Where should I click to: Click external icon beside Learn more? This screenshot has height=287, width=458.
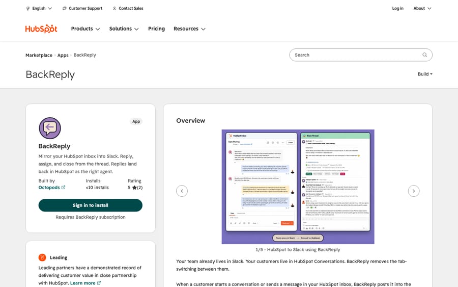pos(99,283)
